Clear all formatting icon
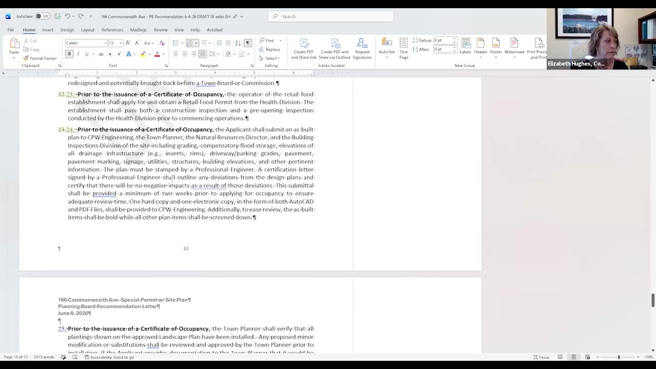 [162, 43]
